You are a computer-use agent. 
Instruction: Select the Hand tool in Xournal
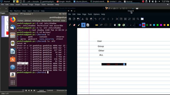click(x=115, y=25)
